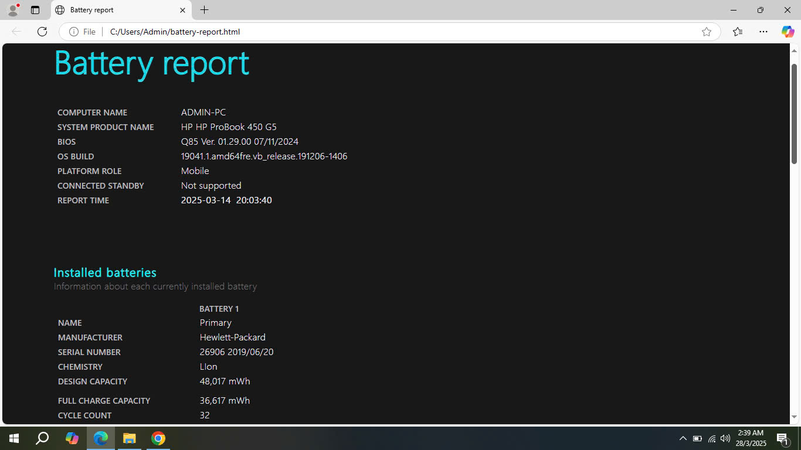The image size is (801, 450).
Task: Select serial number 26906 2019/06/20
Action: (237, 352)
